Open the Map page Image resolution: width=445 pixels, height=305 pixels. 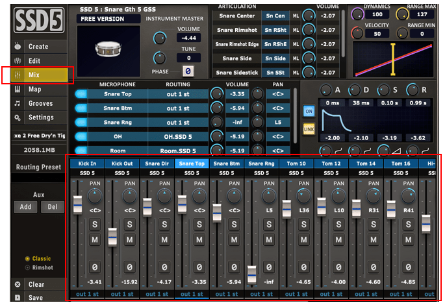tap(39, 89)
